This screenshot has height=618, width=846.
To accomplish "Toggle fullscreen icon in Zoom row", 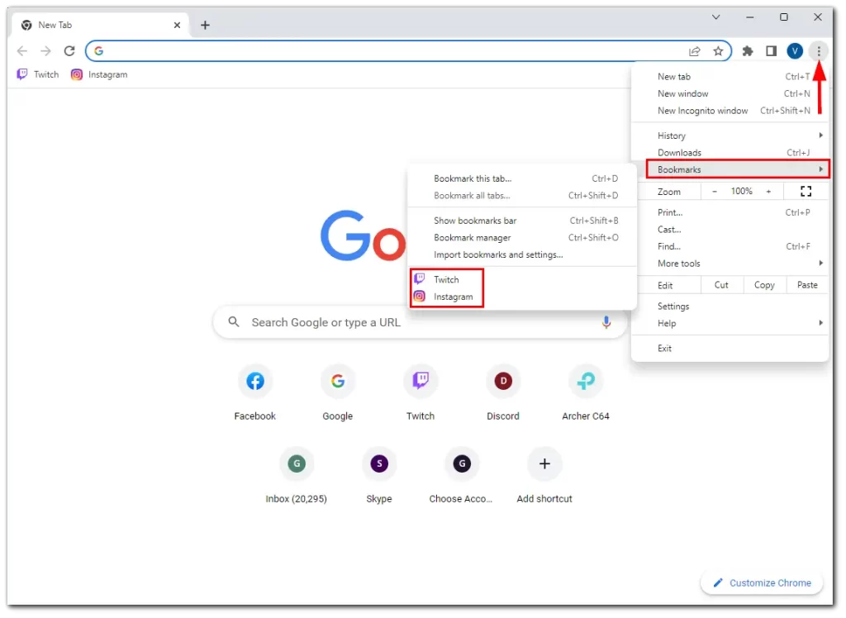I will [x=806, y=191].
